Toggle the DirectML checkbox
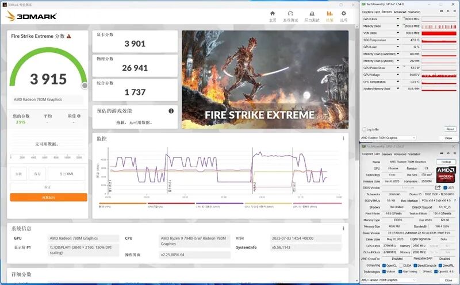This screenshot has height=285, width=460. click(x=440, y=265)
